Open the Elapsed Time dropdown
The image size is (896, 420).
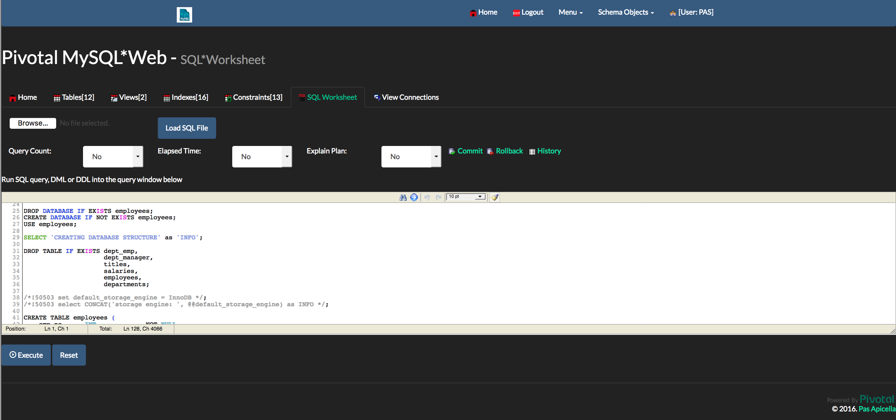[x=262, y=157]
